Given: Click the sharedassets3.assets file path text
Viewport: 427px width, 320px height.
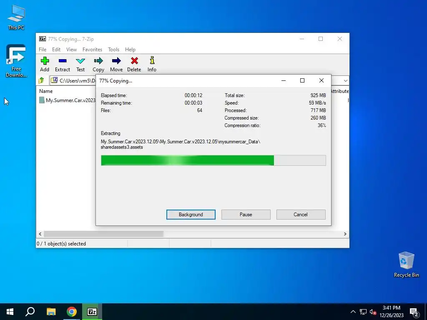Looking at the screenshot, I should click(122, 147).
